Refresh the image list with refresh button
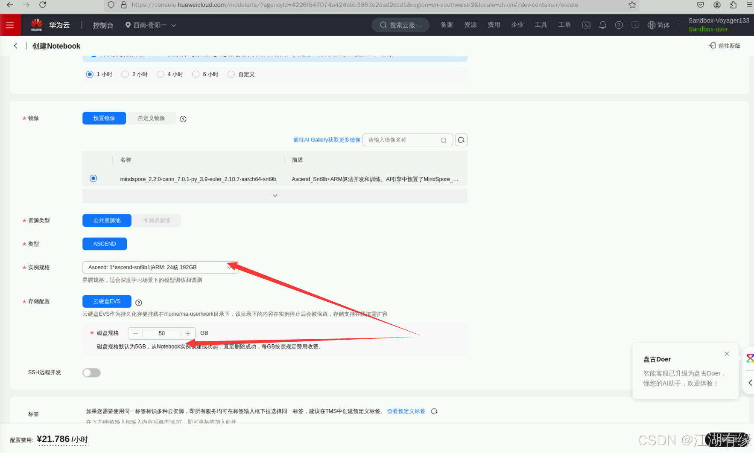Screen dimensions: 754x453 [461, 140]
